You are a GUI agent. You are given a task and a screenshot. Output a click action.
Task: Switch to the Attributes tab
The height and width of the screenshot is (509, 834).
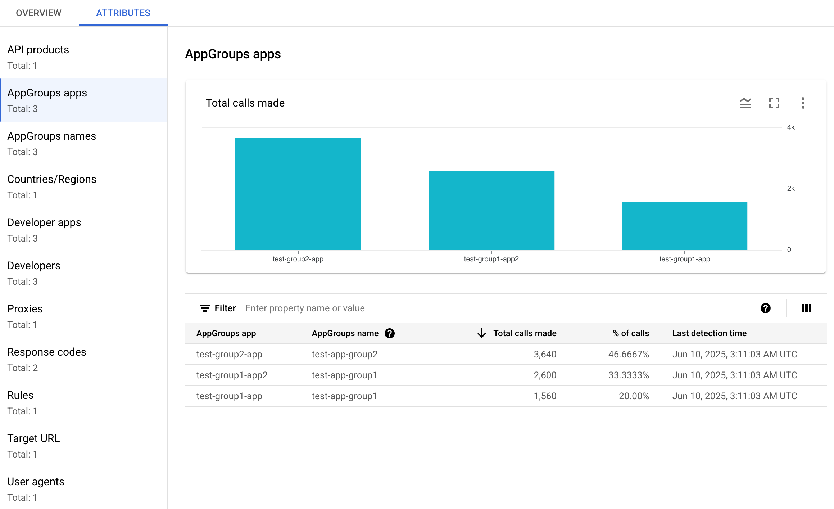[x=123, y=13]
